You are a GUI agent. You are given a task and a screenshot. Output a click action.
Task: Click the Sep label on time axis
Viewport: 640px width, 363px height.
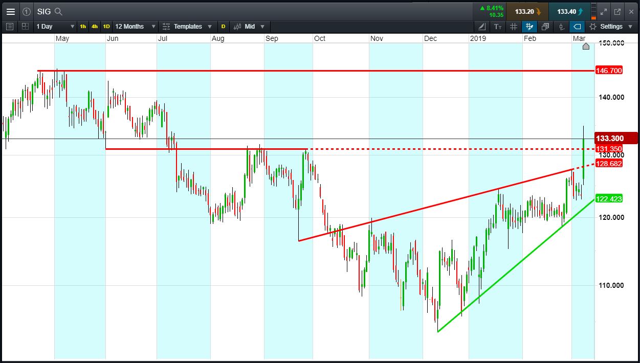272,38
